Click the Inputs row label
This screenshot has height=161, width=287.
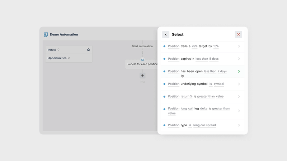(52, 50)
